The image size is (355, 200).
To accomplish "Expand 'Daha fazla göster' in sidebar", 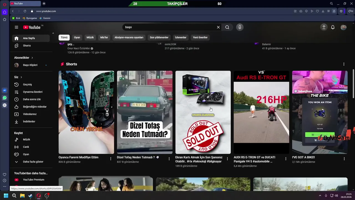I will coord(31,162).
